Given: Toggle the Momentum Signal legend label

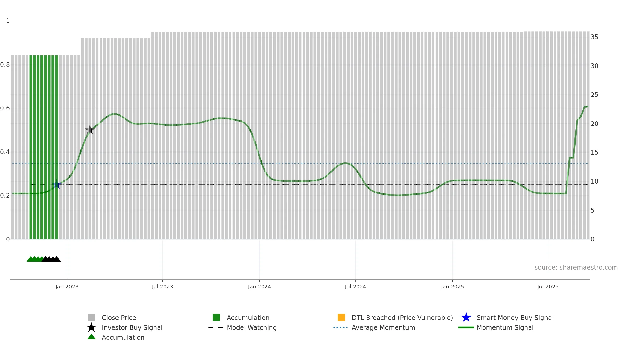Looking at the screenshot, I should click(505, 327).
